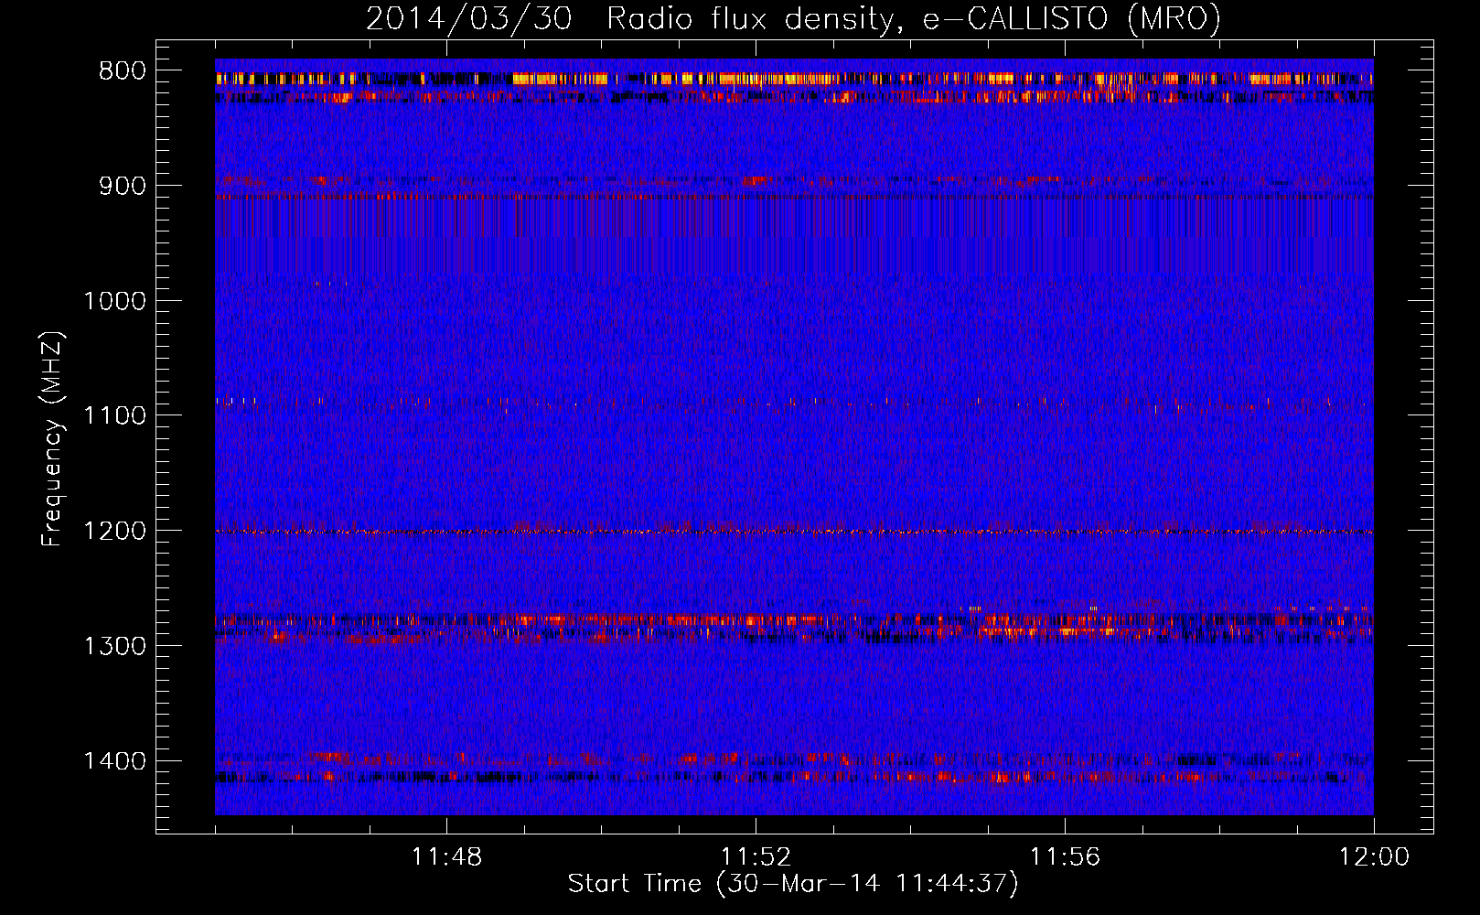Screen dimensions: 1480x915
Task: Click the "Start Time" x-axis label
Action: (792, 883)
